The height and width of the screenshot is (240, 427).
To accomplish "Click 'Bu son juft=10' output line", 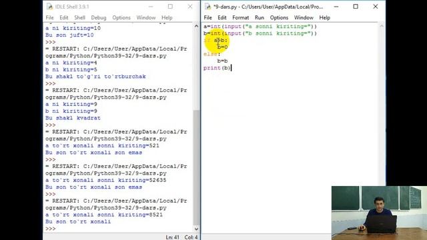I will click(x=69, y=35).
